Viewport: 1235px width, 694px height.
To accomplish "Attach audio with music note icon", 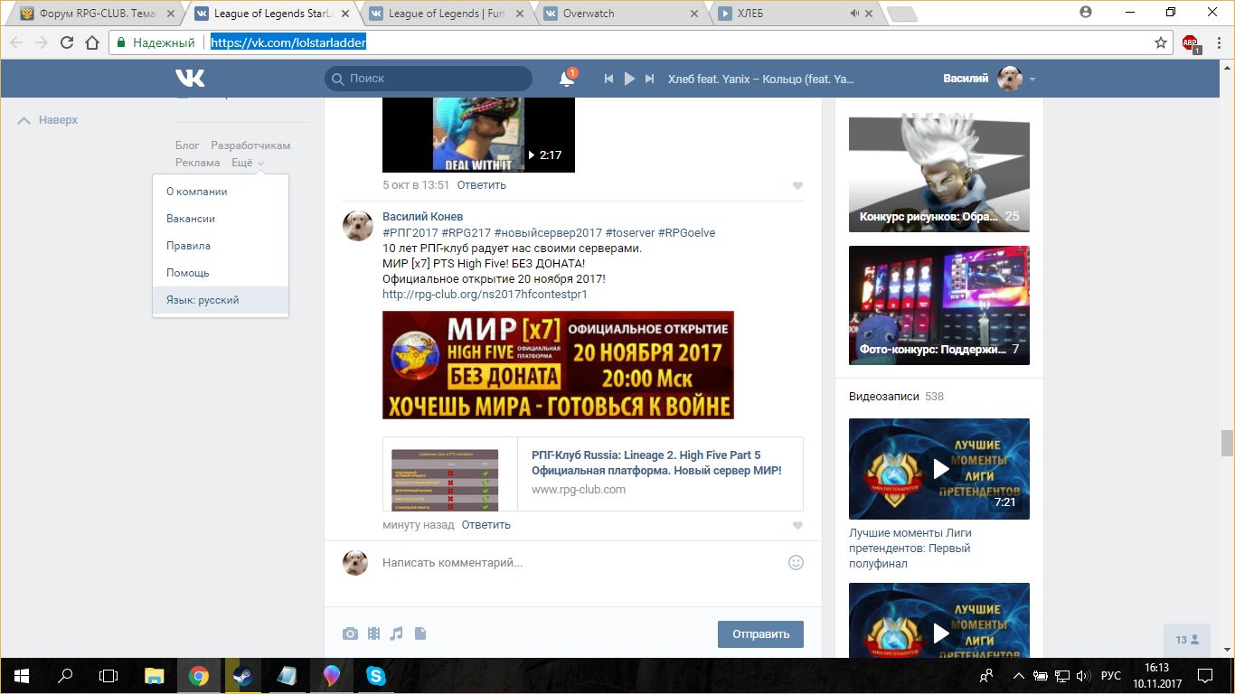I will pos(396,634).
